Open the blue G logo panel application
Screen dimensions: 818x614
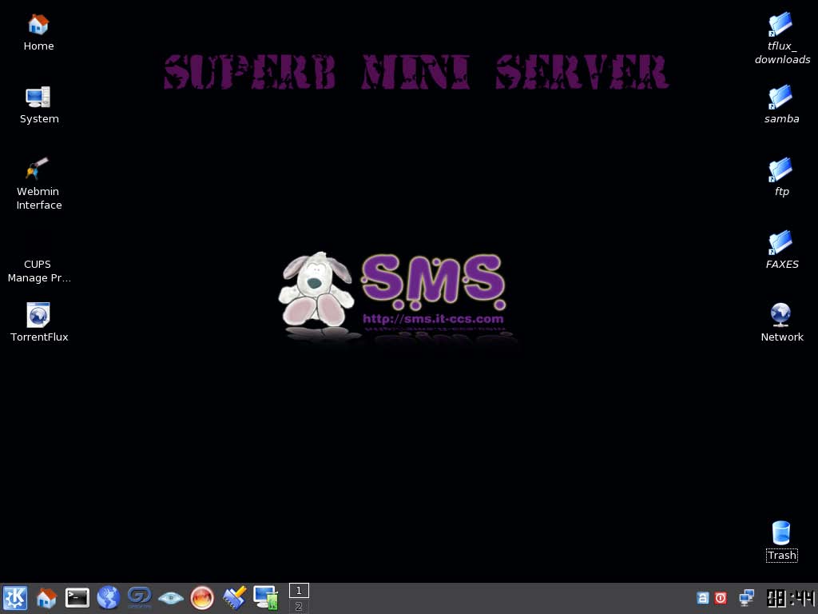[x=139, y=598]
